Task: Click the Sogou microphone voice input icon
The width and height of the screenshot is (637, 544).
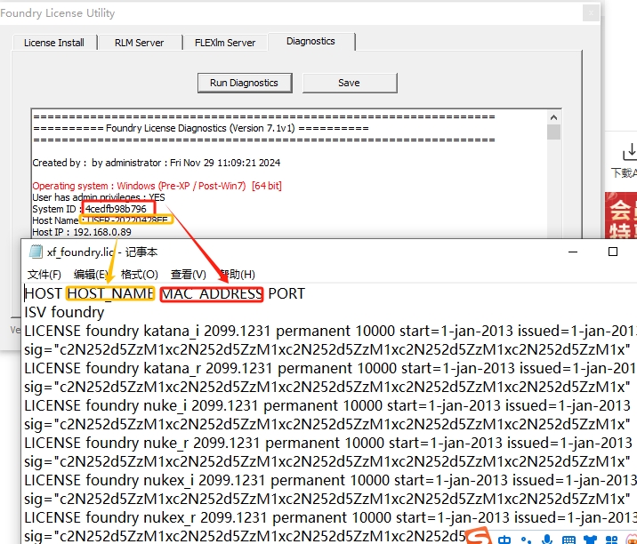Action: (546, 539)
